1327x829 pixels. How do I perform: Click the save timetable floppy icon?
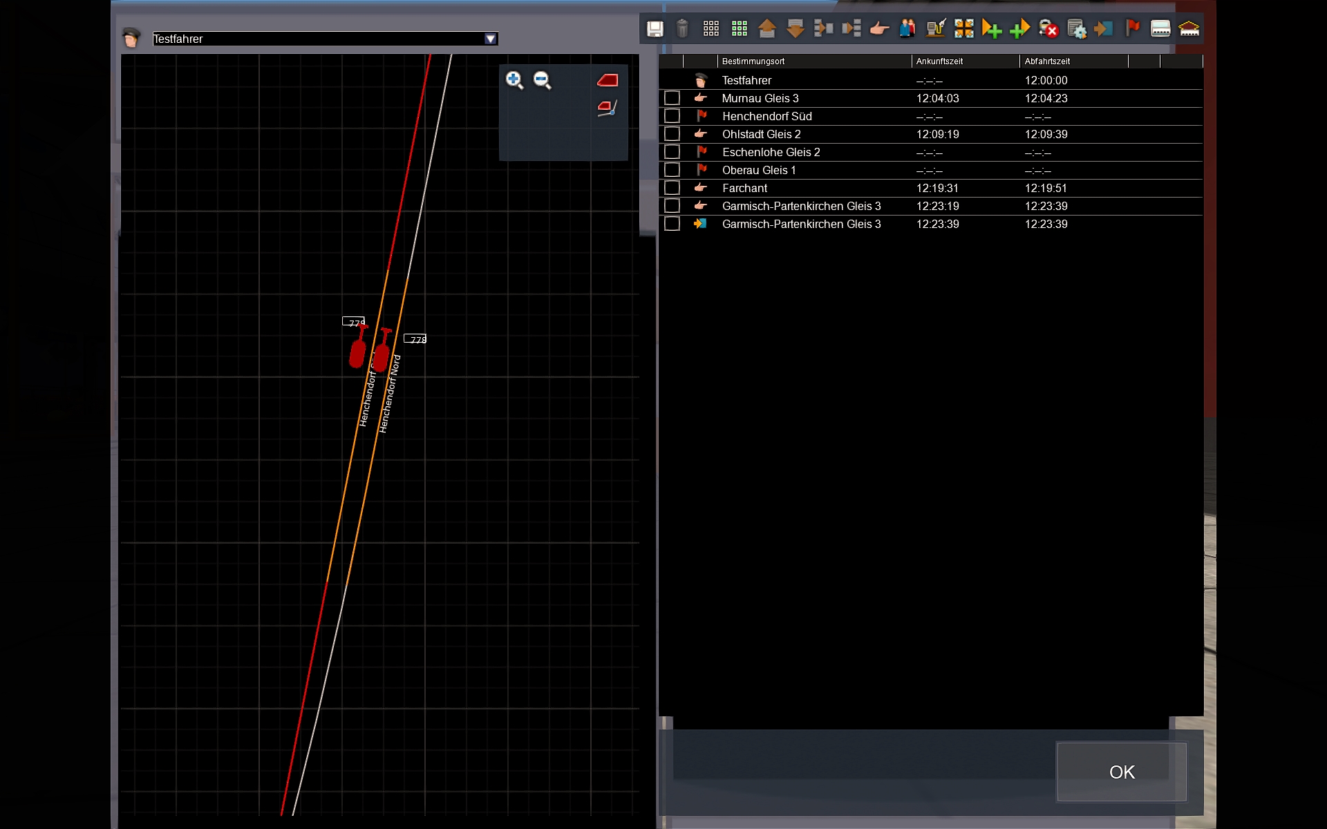coord(655,29)
